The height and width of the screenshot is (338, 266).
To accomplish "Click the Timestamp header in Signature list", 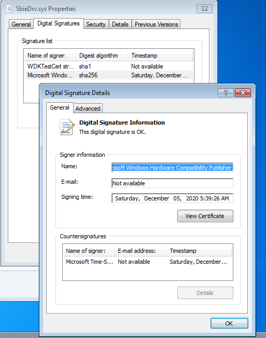I will click(160, 56).
